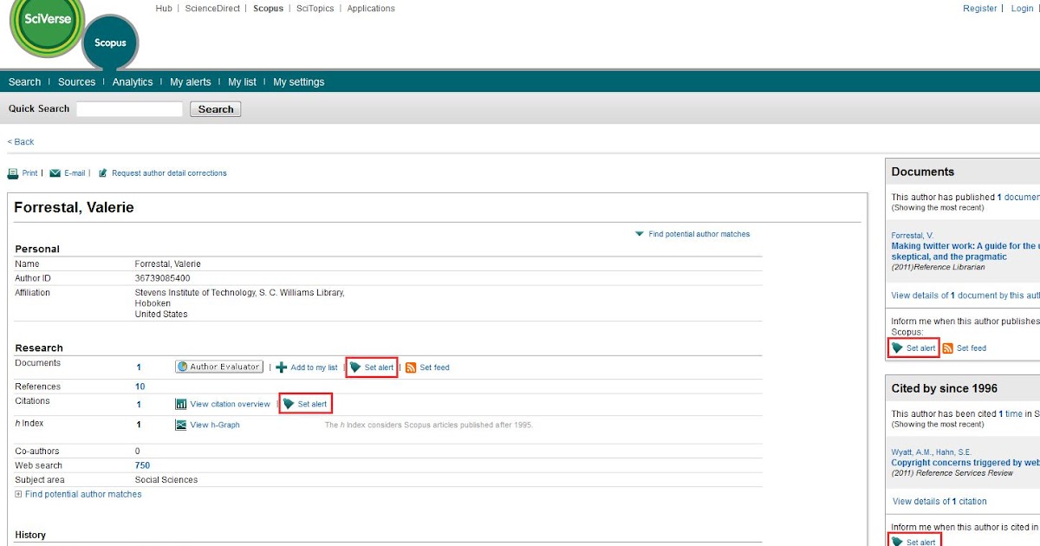The width and height of the screenshot is (1040, 546).
Task: Go to ScienceDirect in top bar
Action: pyautogui.click(x=213, y=9)
